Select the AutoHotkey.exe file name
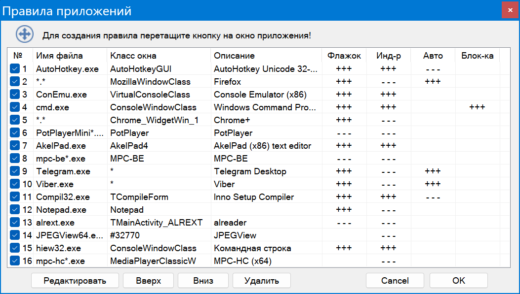 (67, 69)
